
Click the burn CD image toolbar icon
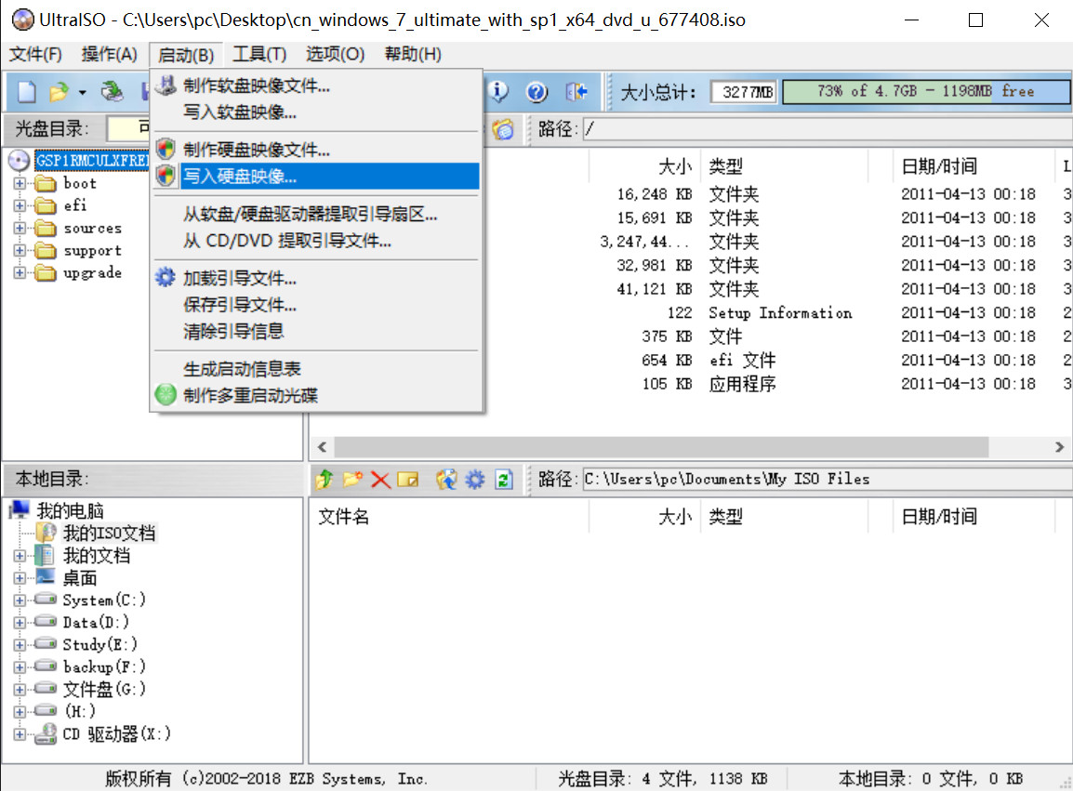tap(113, 91)
